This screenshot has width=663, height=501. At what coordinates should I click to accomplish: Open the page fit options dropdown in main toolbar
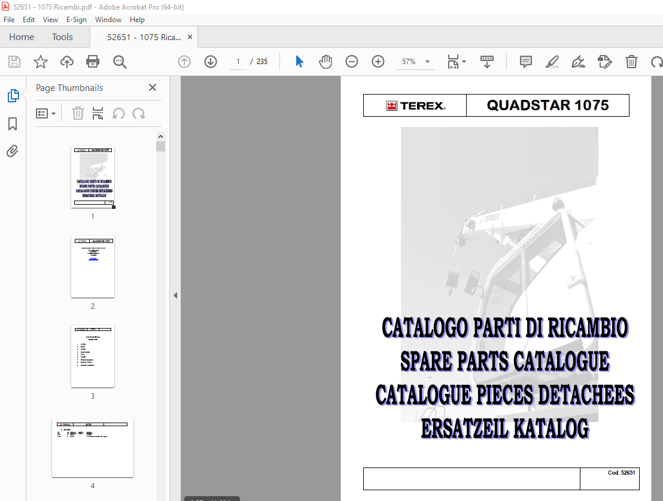pyautogui.click(x=457, y=62)
